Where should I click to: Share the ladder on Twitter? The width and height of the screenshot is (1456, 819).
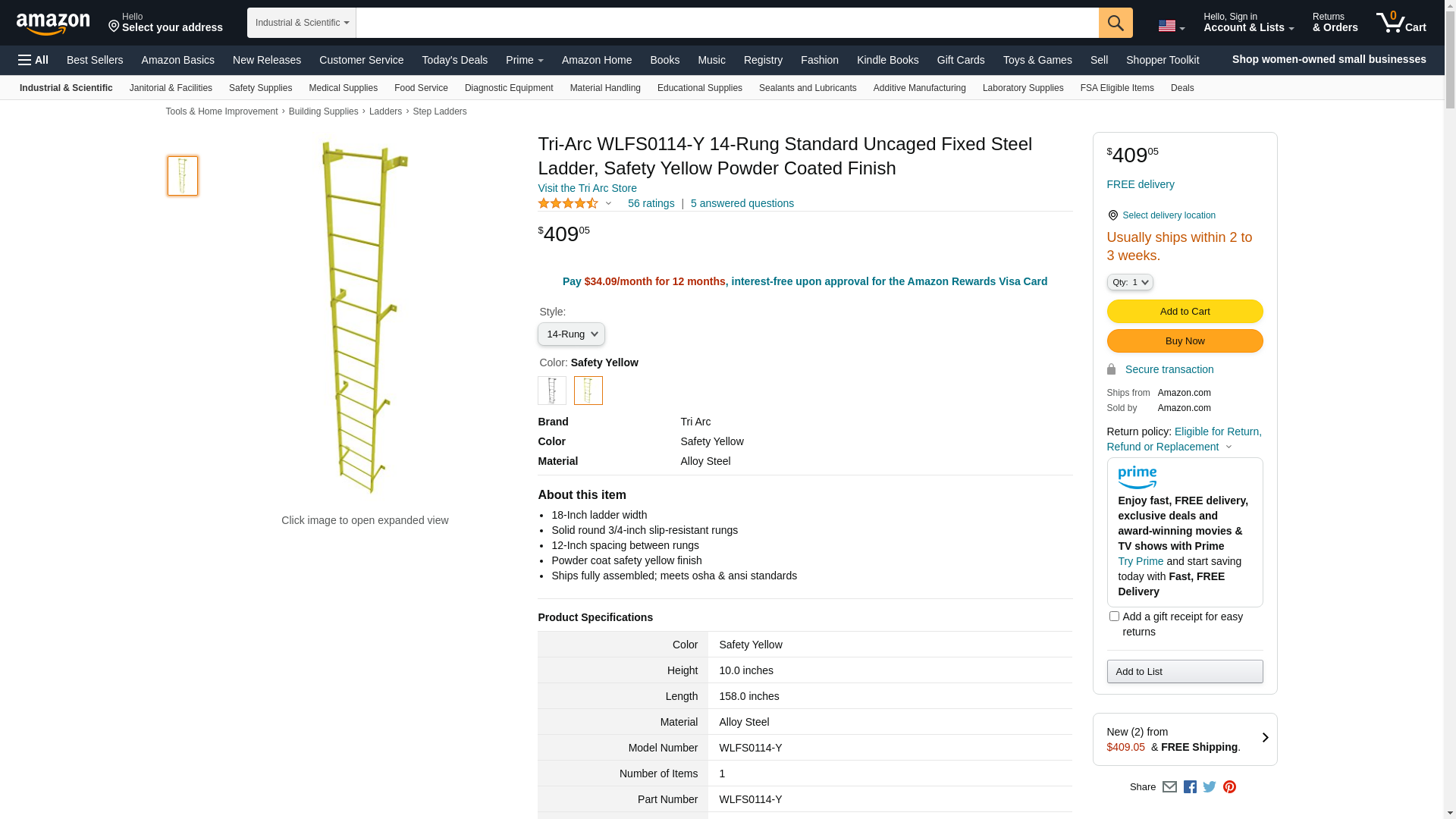tap(1210, 787)
